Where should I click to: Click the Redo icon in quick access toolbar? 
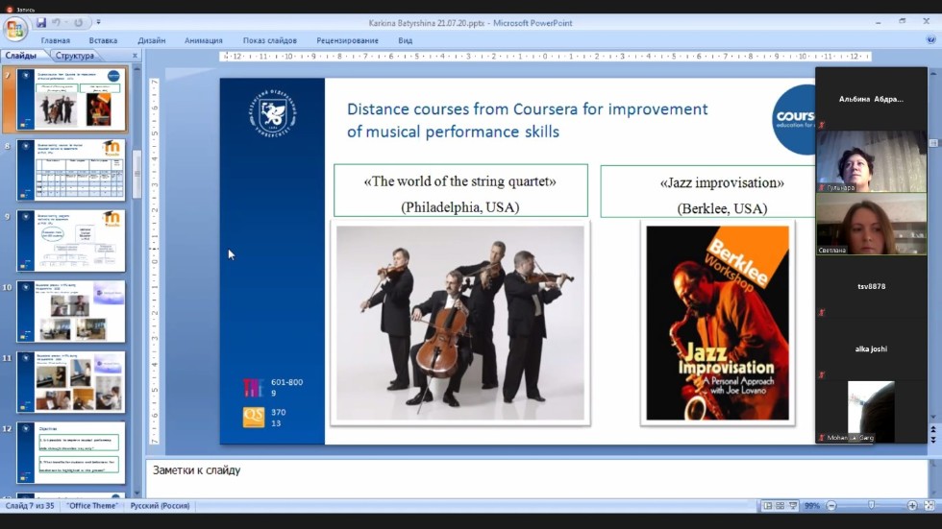pos(79,22)
